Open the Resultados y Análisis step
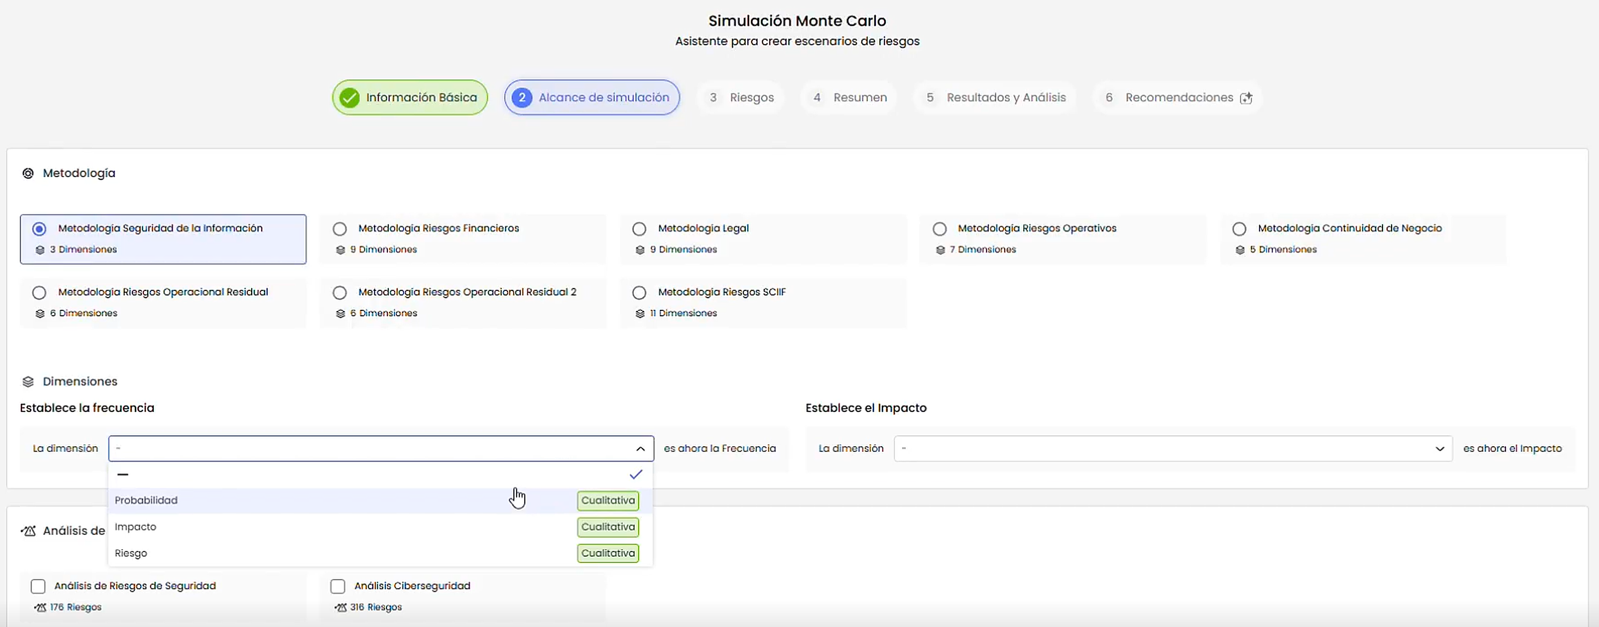The width and height of the screenshot is (1599, 627). pyautogui.click(x=996, y=98)
